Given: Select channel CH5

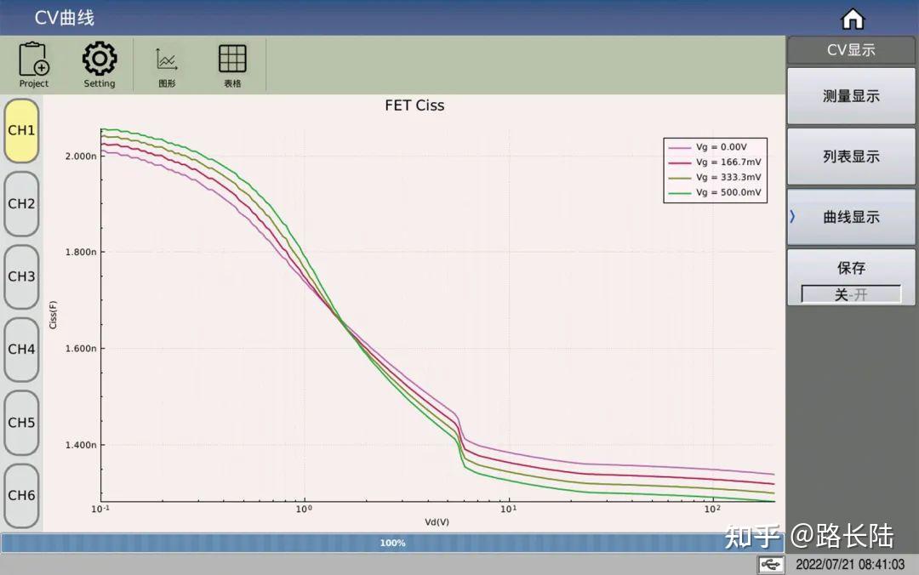Looking at the screenshot, I should click(x=21, y=422).
